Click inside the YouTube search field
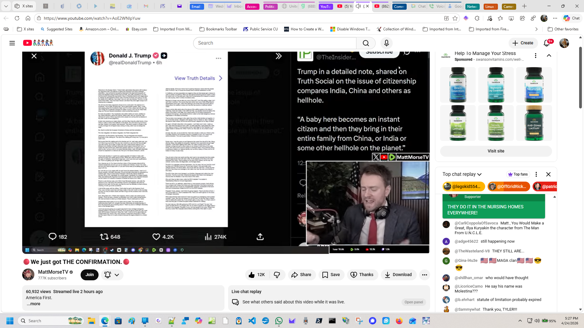The image size is (584, 328). click(274, 43)
